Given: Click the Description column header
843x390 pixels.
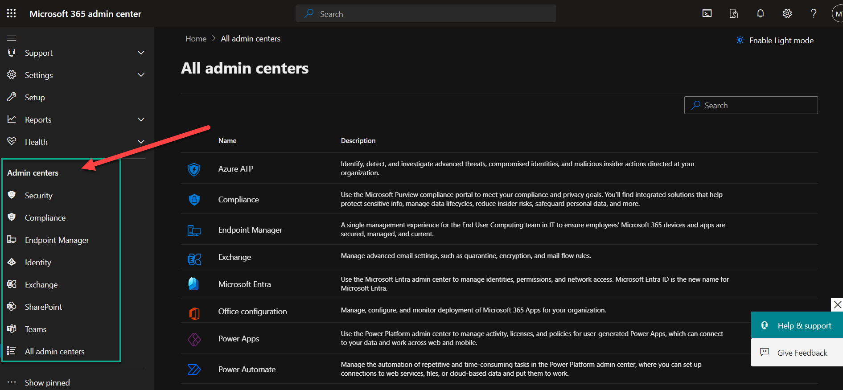Looking at the screenshot, I should (x=358, y=141).
